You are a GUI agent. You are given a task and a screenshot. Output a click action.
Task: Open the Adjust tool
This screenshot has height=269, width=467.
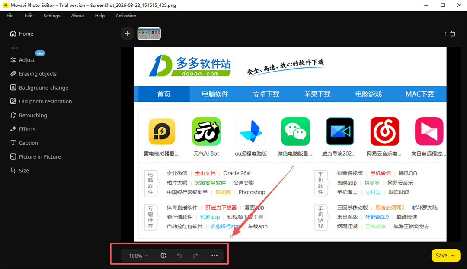(x=22, y=60)
